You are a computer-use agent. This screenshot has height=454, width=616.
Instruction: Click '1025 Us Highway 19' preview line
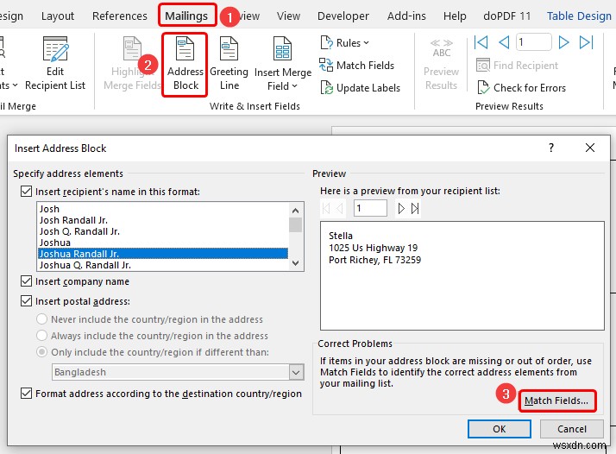[374, 248]
